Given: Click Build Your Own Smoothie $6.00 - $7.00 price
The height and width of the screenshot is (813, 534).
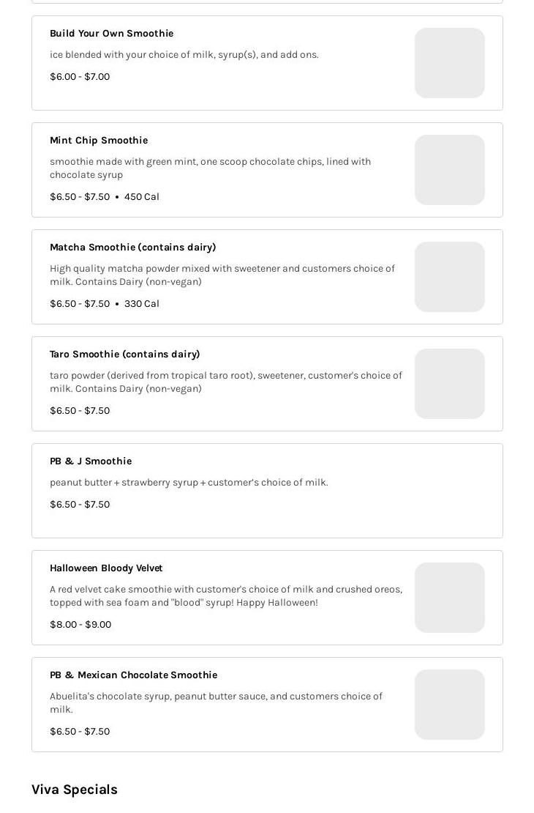Looking at the screenshot, I should pyautogui.click(x=80, y=77).
